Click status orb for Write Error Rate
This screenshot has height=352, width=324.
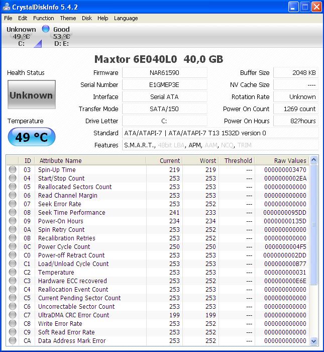click(x=13, y=323)
